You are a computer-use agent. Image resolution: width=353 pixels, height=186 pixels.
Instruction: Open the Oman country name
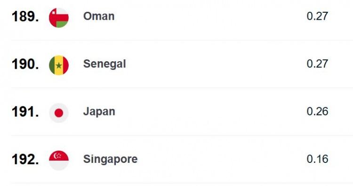[x=99, y=16]
